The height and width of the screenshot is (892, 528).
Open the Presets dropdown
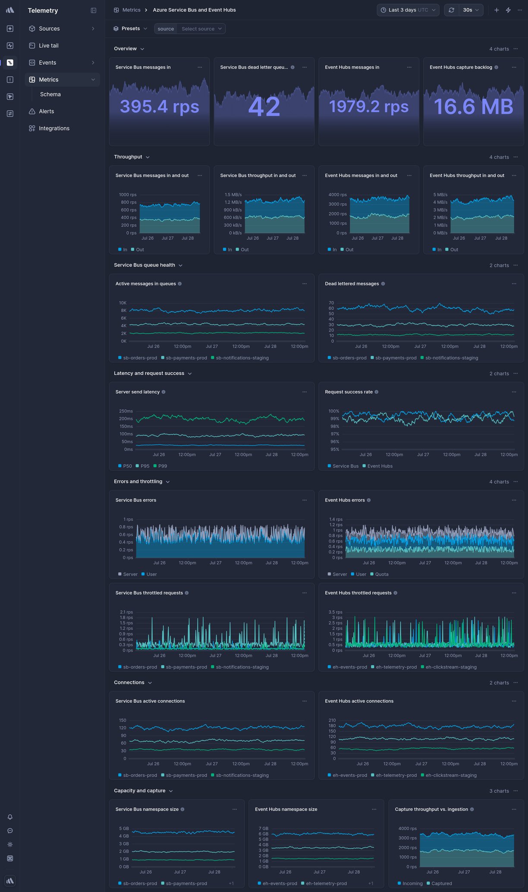(130, 28)
